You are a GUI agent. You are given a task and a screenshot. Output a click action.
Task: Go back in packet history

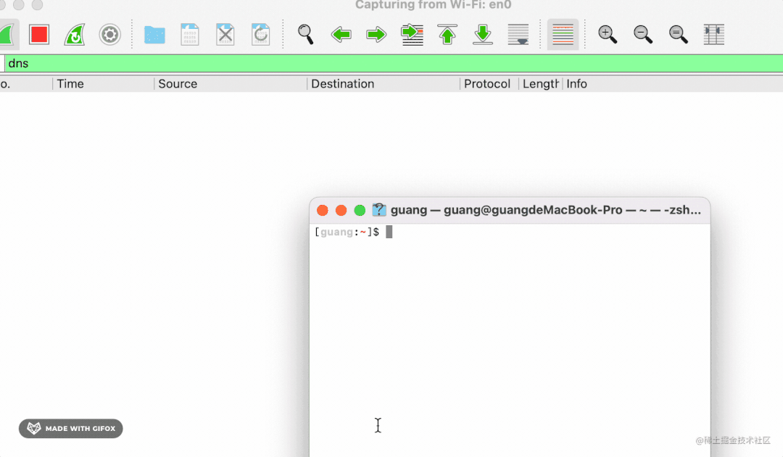click(x=341, y=35)
